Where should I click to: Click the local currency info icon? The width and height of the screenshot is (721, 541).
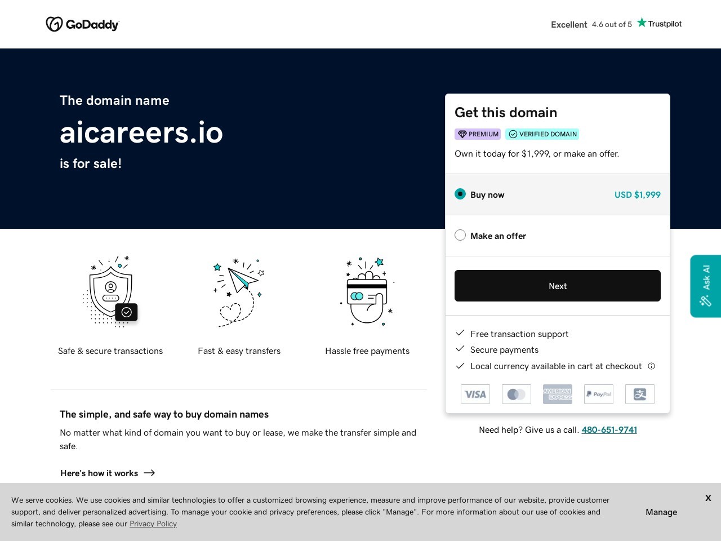[x=652, y=366]
